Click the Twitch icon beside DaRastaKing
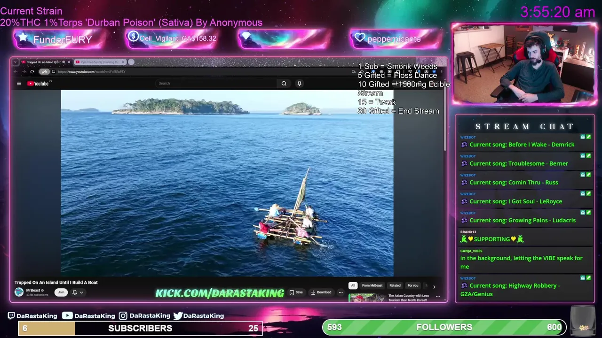The width and height of the screenshot is (602, 338). (x=12, y=316)
